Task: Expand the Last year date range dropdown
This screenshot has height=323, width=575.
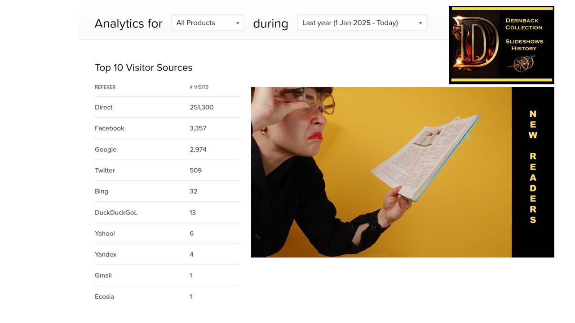Action: tap(362, 23)
